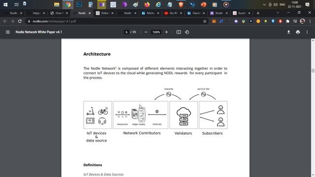Click the 100% zoom level field
315x177 pixels.
pos(156,32)
